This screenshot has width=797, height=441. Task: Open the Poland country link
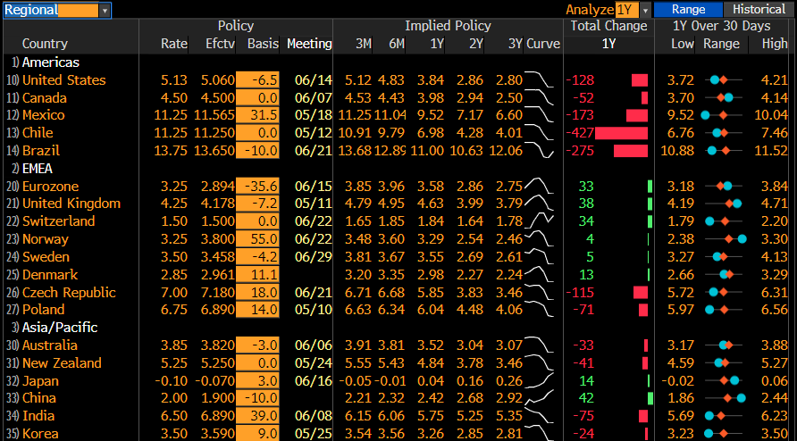43,310
